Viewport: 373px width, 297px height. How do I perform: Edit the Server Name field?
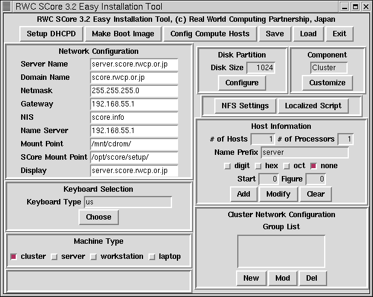(x=134, y=64)
